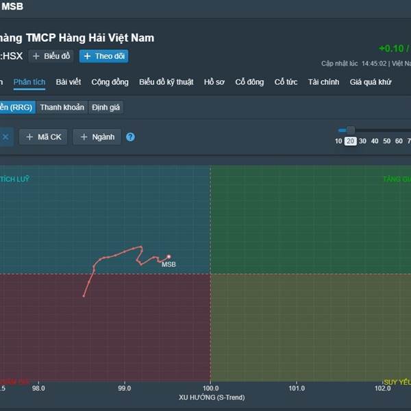Select the Định giá sub-tab
The width and height of the screenshot is (411, 411).
[x=105, y=108]
